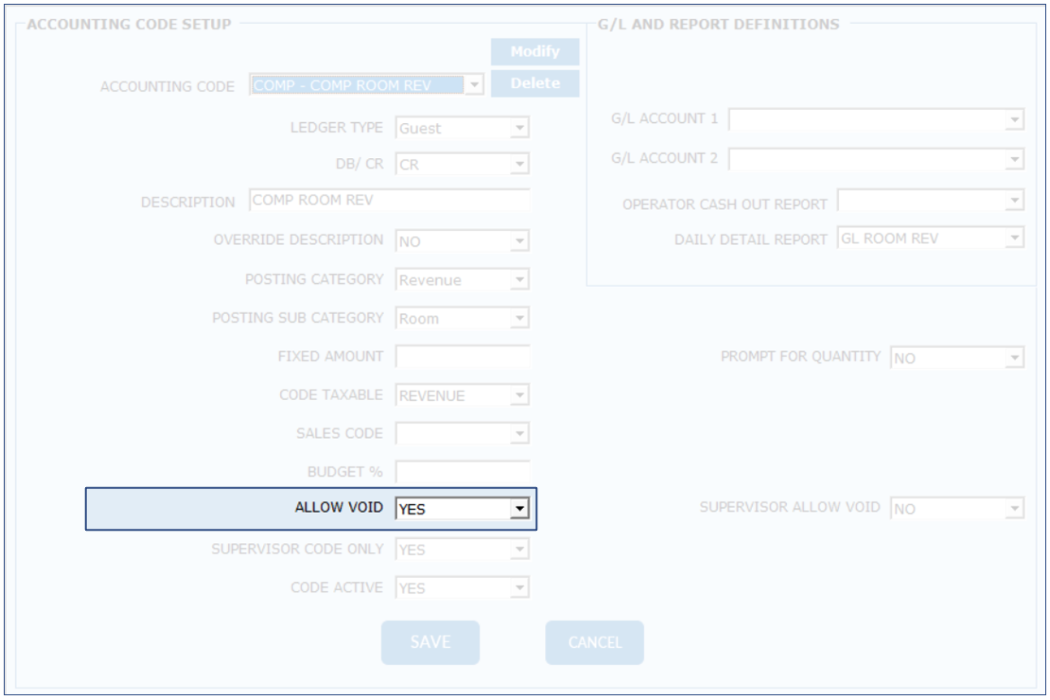Open the Daily Detail Report dropdown
This screenshot has height=700, width=1050.
pyautogui.click(x=1014, y=238)
